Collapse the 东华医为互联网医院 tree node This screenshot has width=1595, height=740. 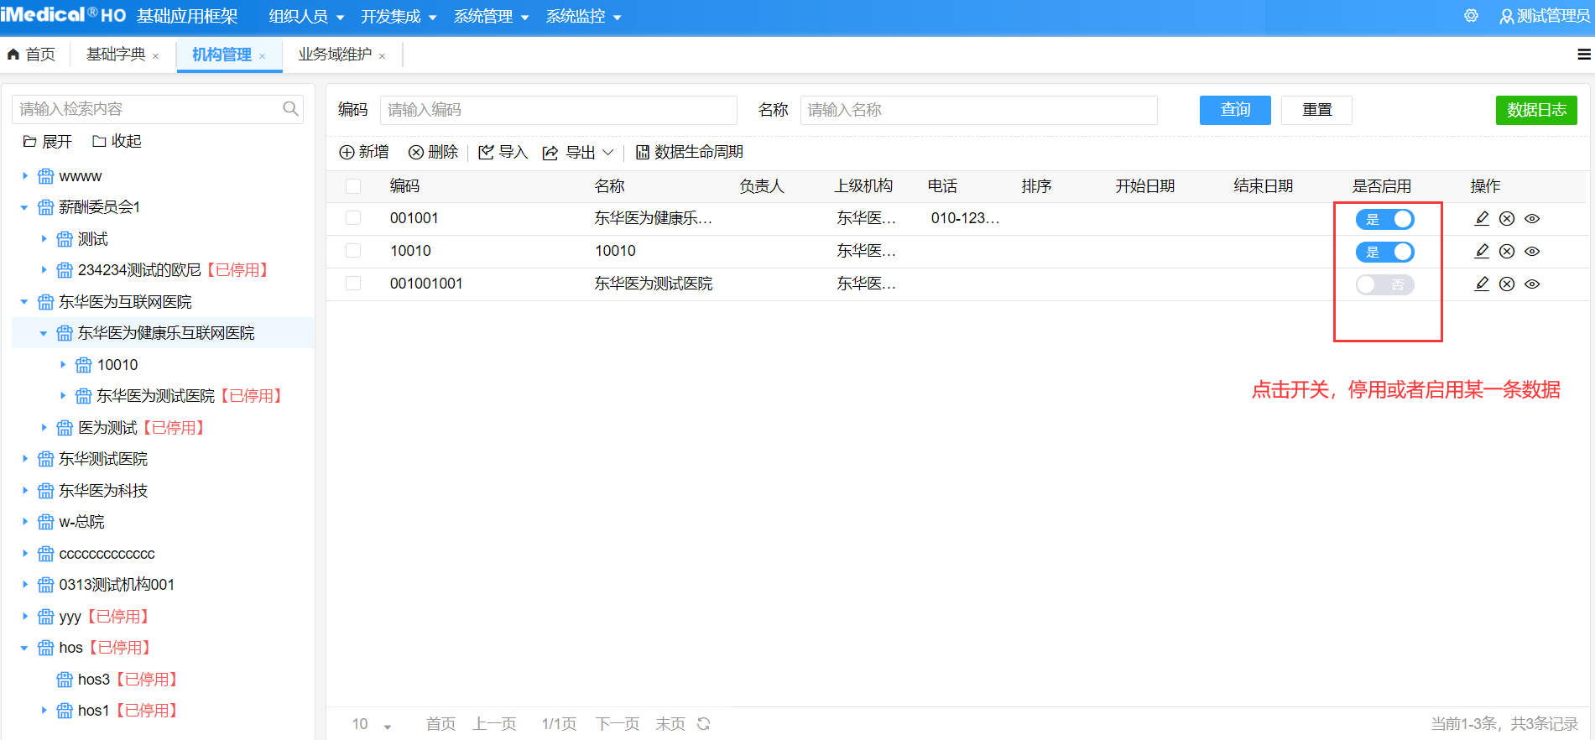(x=24, y=302)
